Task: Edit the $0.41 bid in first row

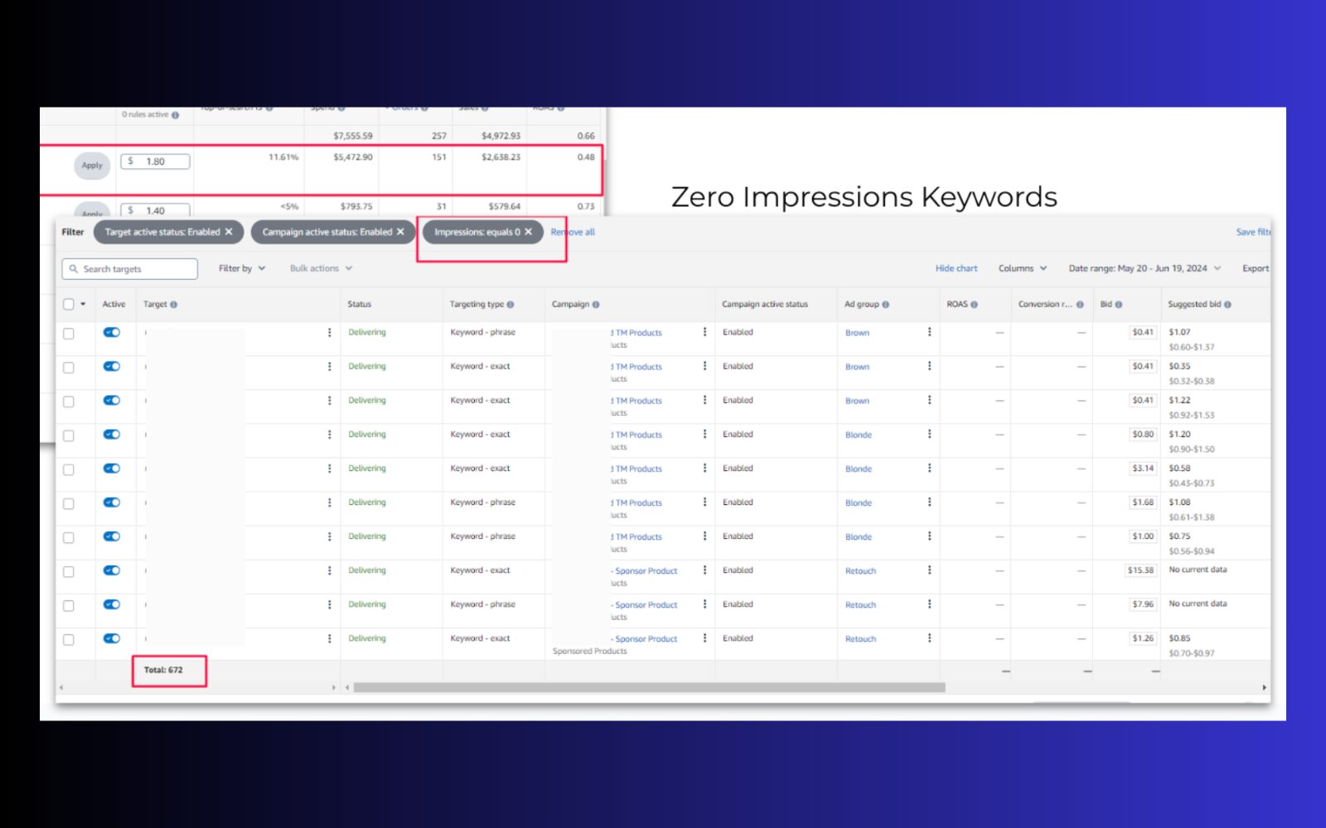Action: tap(1143, 332)
